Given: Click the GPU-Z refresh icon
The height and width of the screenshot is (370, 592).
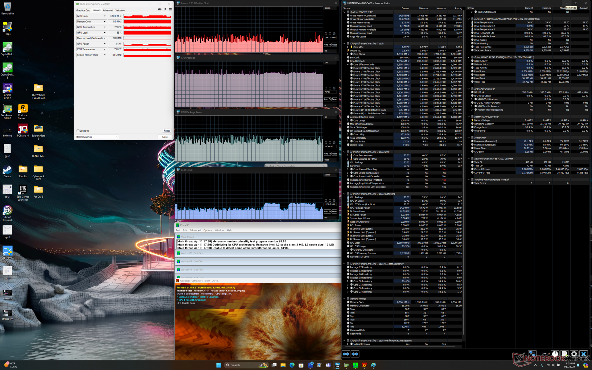Looking at the screenshot, I should [x=165, y=10].
